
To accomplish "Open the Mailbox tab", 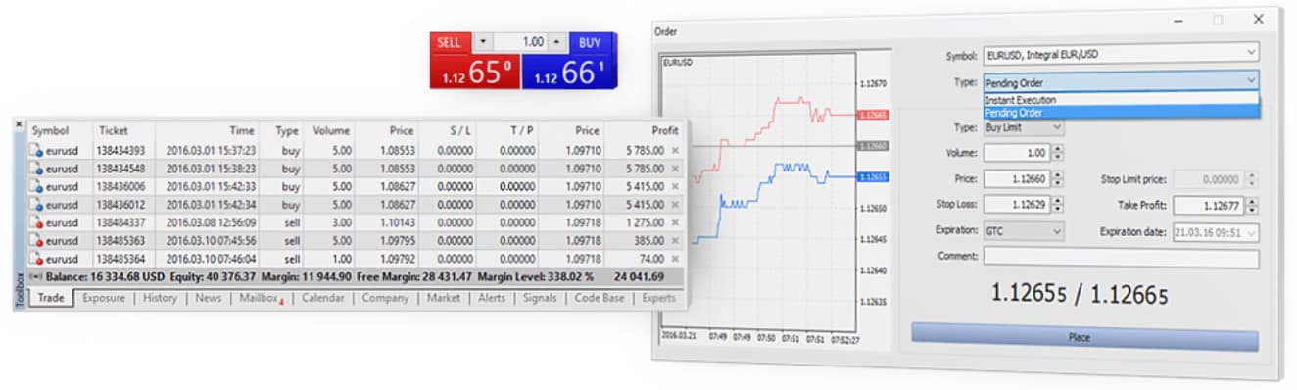I will (x=260, y=298).
